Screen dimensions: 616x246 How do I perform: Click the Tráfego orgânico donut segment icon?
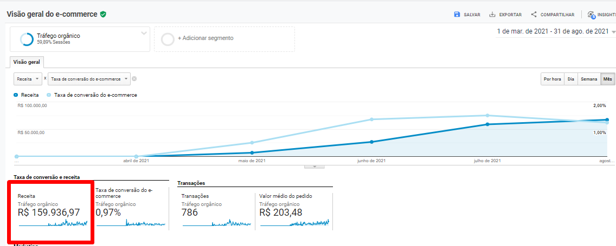(x=27, y=39)
